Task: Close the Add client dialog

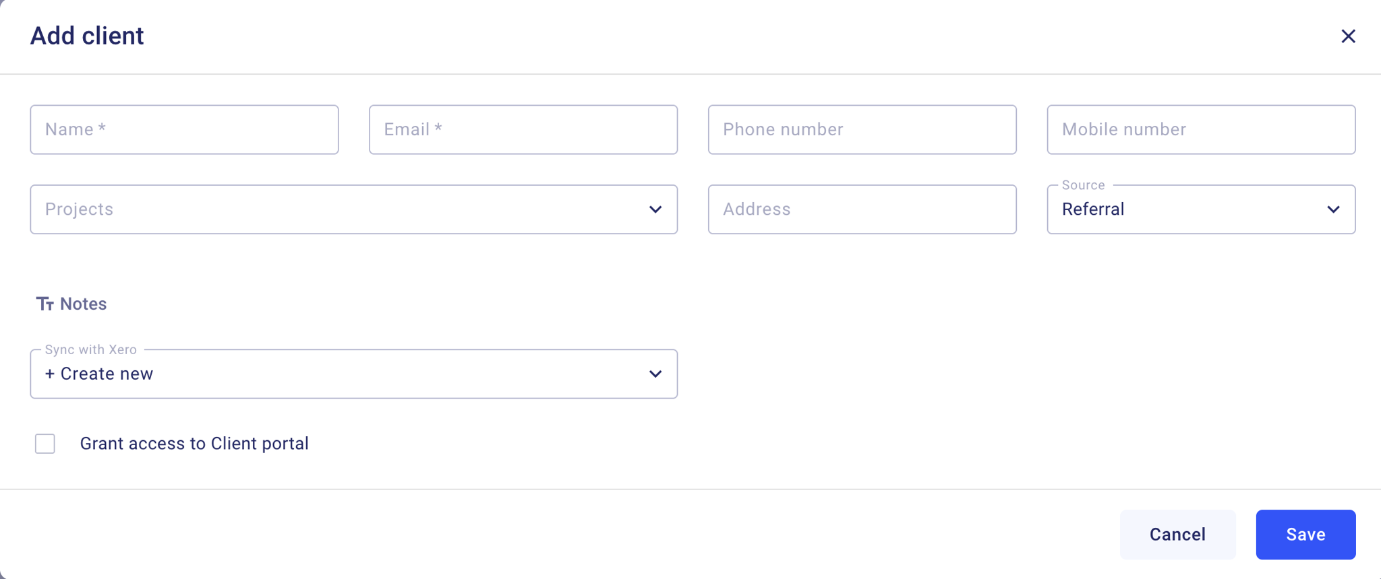Action: (x=1348, y=36)
